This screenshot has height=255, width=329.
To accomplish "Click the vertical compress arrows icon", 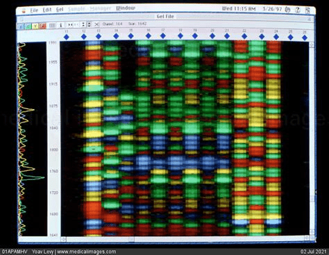I will [x=83, y=24].
